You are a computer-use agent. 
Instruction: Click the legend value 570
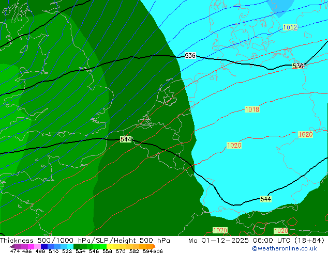click(x=121, y=251)
